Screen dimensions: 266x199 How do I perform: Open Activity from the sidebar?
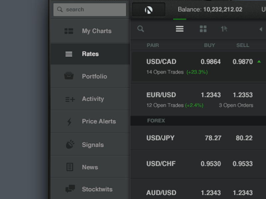[x=69, y=99]
